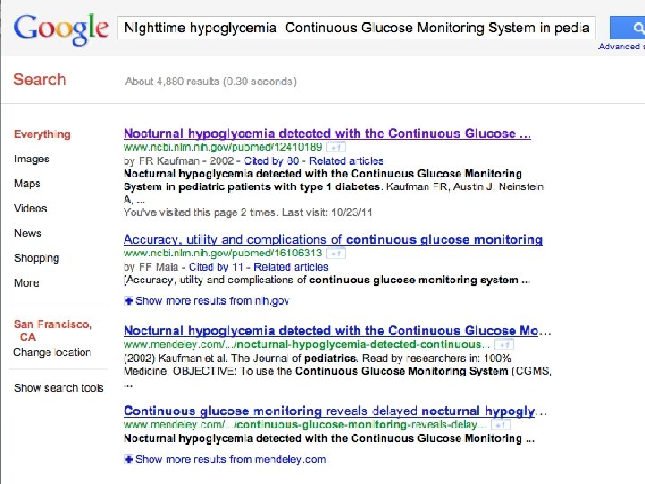Open Accuracy, utility and complications result
The image size is (645, 484).
click(332, 239)
